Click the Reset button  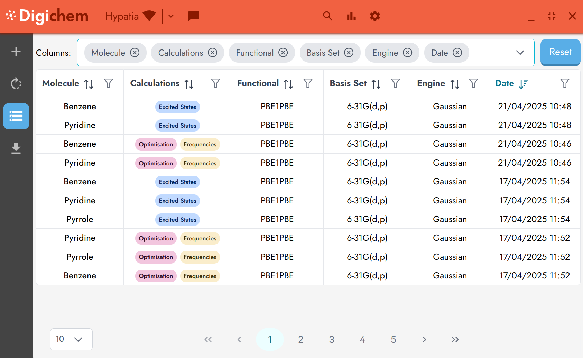pos(561,52)
